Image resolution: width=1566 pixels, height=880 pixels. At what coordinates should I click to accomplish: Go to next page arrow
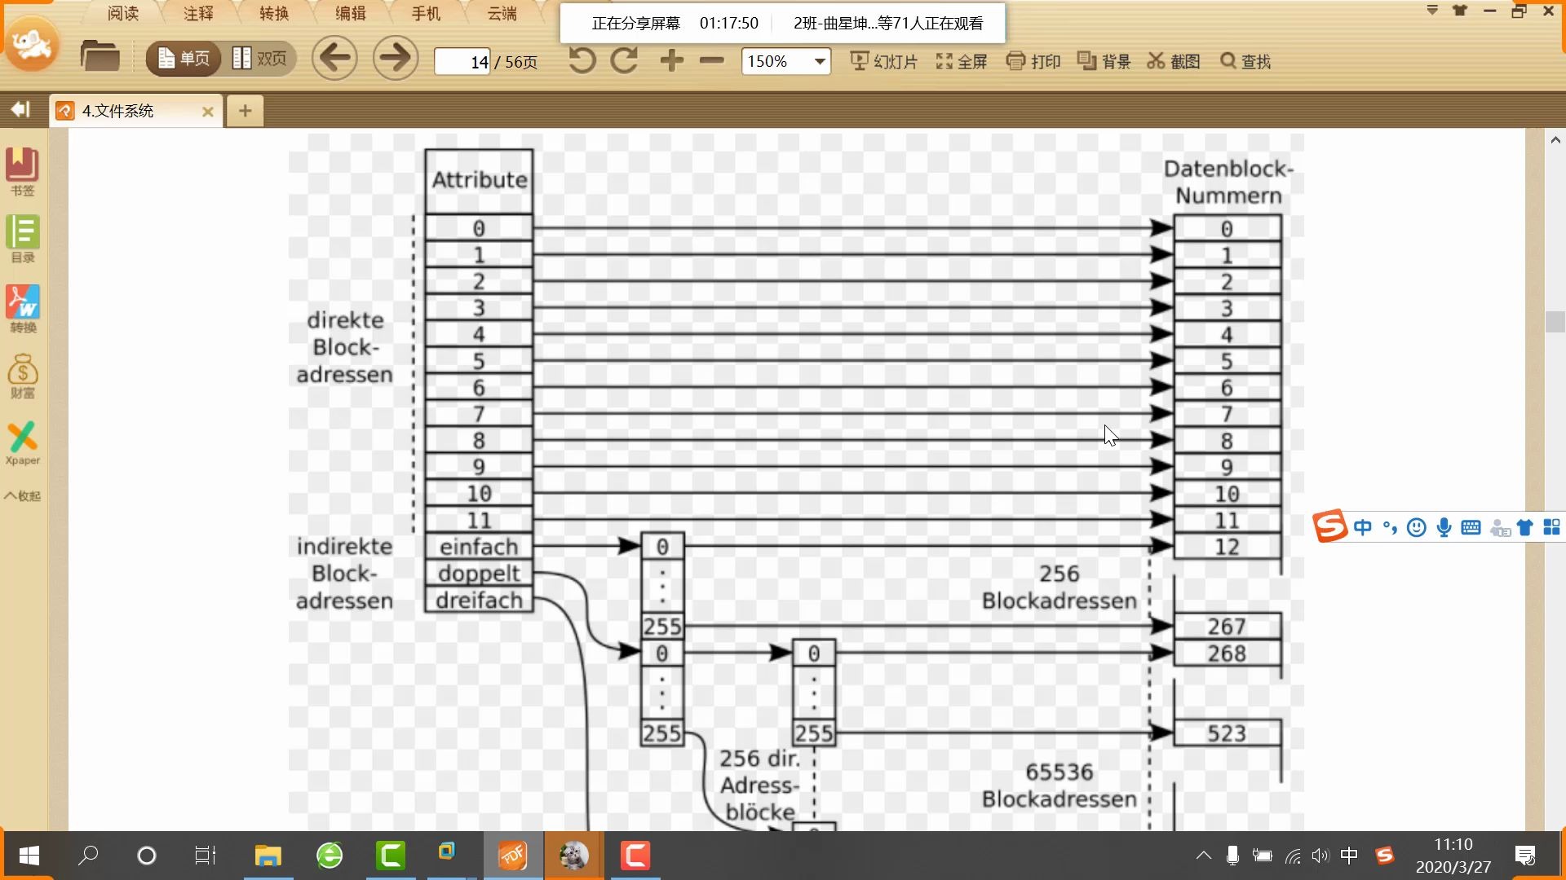(396, 59)
